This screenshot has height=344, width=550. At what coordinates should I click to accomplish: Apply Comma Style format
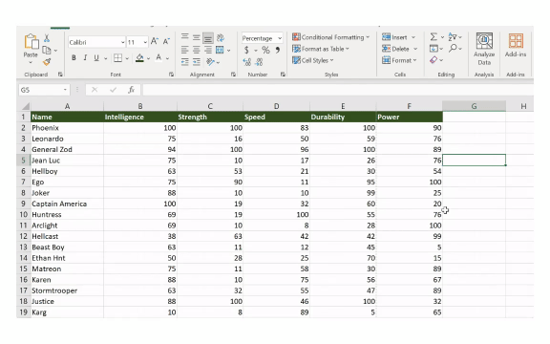click(278, 51)
